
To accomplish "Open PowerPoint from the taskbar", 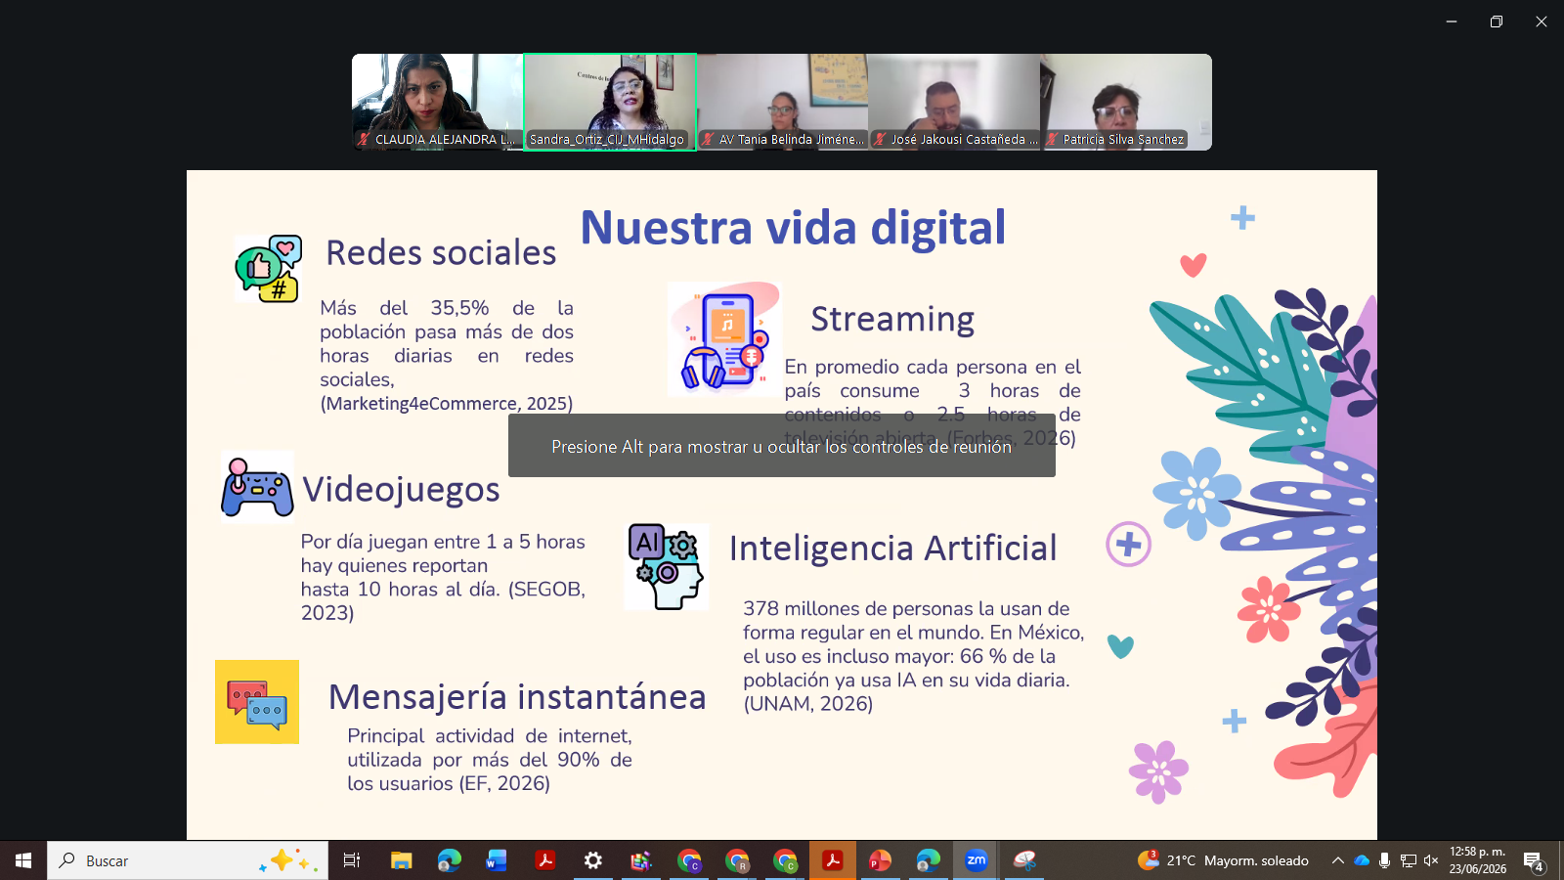I will (x=881, y=860).
